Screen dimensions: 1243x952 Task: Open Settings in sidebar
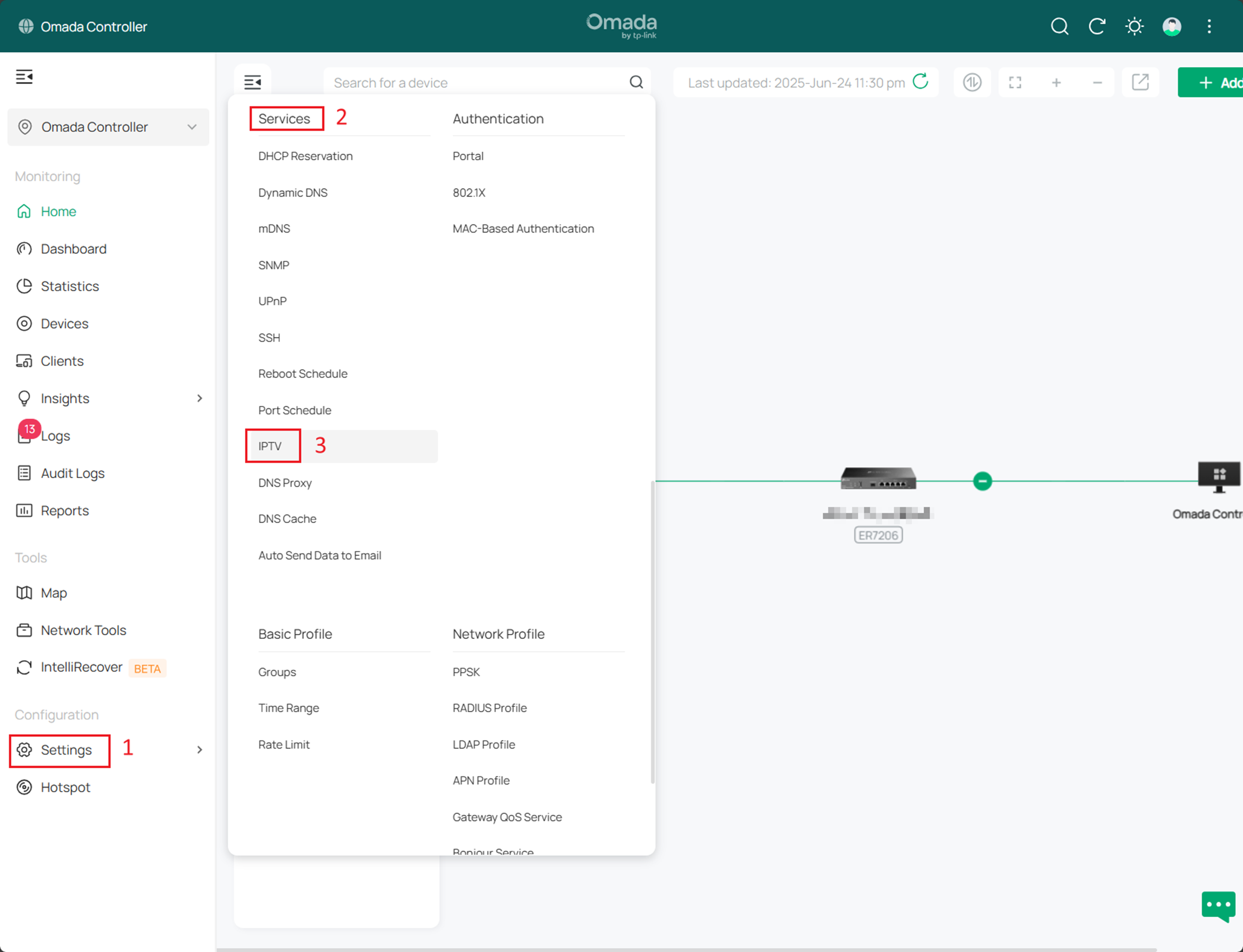[x=66, y=750]
